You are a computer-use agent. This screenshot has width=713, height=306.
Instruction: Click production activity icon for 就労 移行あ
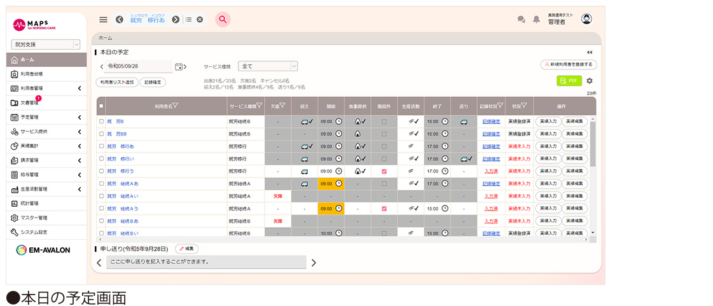pyautogui.click(x=410, y=146)
